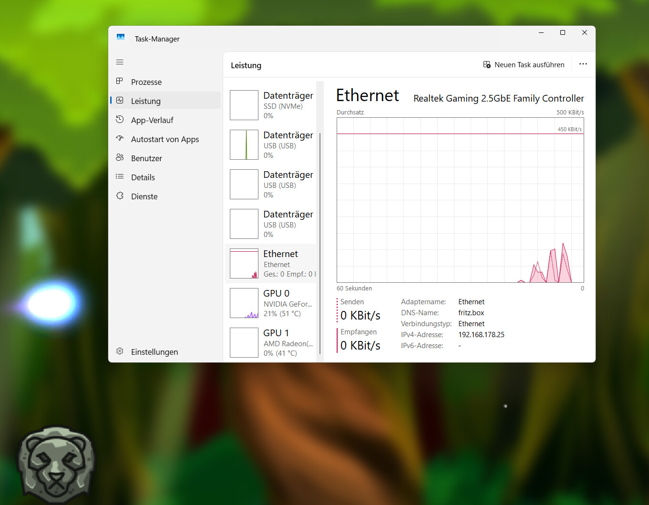This screenshot has height=505, width=649.
Task: Click the Details list icon
Action: pyautogui.click(x=120, y=177)
